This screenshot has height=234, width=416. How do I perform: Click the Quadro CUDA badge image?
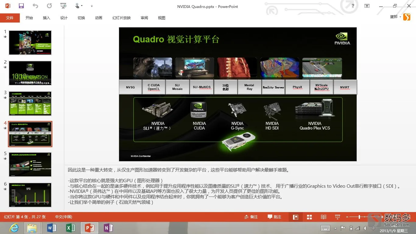click(199, 110)
